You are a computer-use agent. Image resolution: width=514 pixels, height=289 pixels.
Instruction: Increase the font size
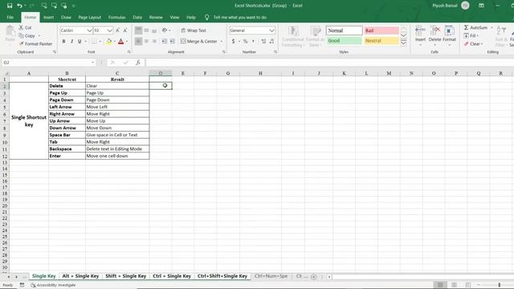(x=118, y=31)
